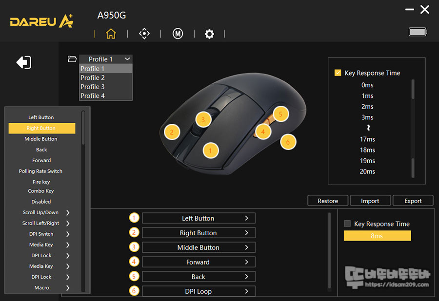439x301 pixels.
Task: Click the Export button
Action: [x=413, y=201]
